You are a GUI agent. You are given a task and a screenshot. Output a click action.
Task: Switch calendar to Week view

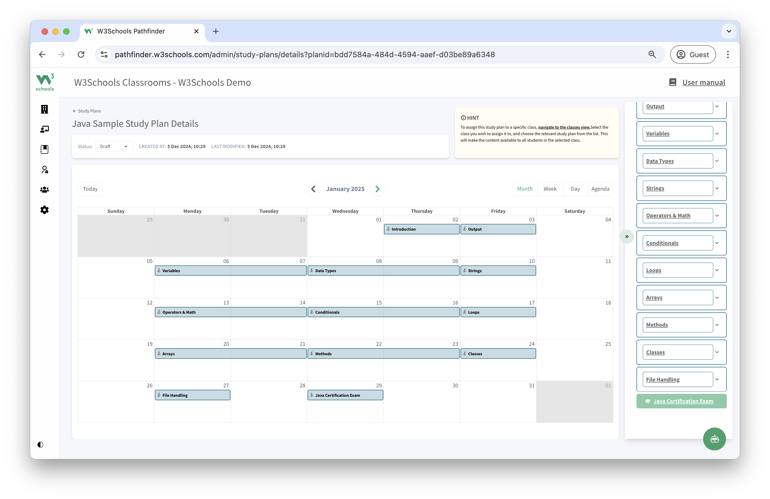click(x=550, y=189)
